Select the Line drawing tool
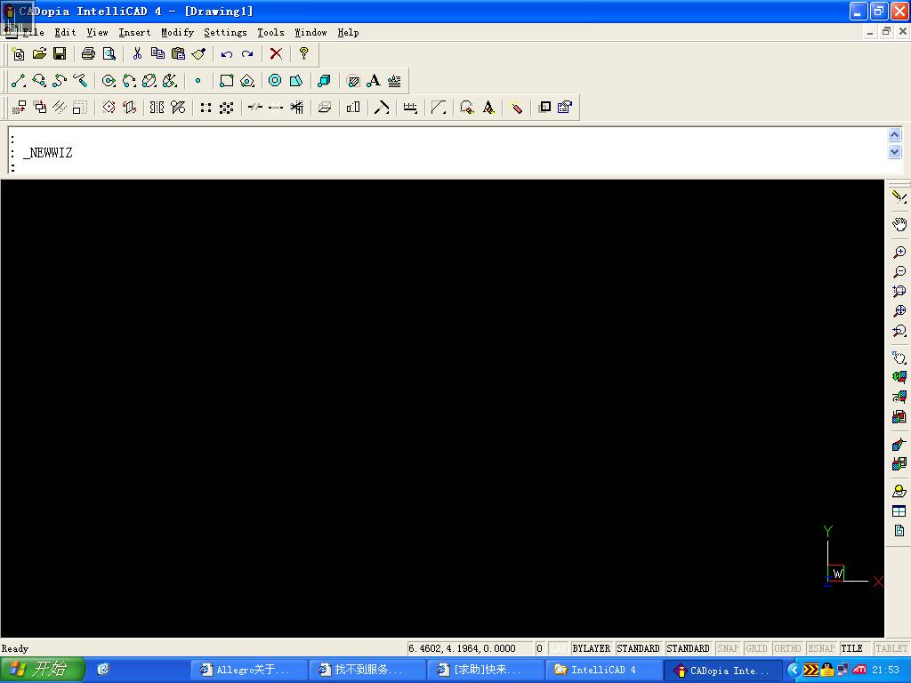Viewport: 911px width, 683px height. coord(18,81)
